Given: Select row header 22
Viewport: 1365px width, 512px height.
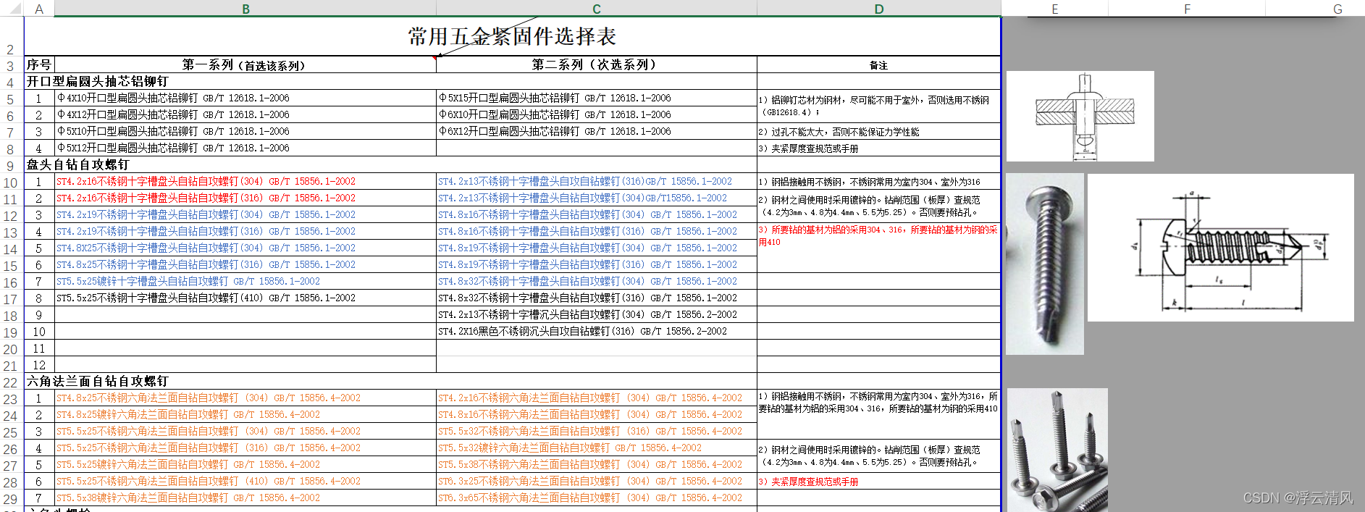Looking at the screenshot, I should [10, 382].
